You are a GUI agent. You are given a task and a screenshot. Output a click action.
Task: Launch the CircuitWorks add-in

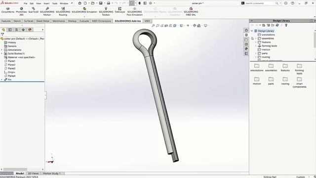coord(8,10)
